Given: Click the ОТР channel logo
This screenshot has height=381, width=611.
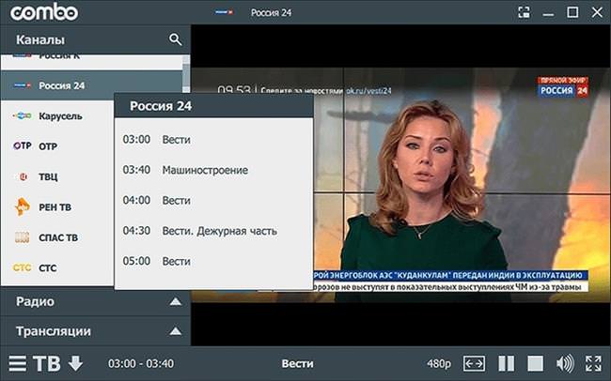Looking at the screenshot, I should tap(22, 146).
